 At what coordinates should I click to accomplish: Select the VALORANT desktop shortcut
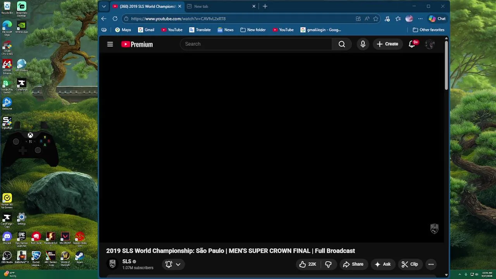[65, 238]
